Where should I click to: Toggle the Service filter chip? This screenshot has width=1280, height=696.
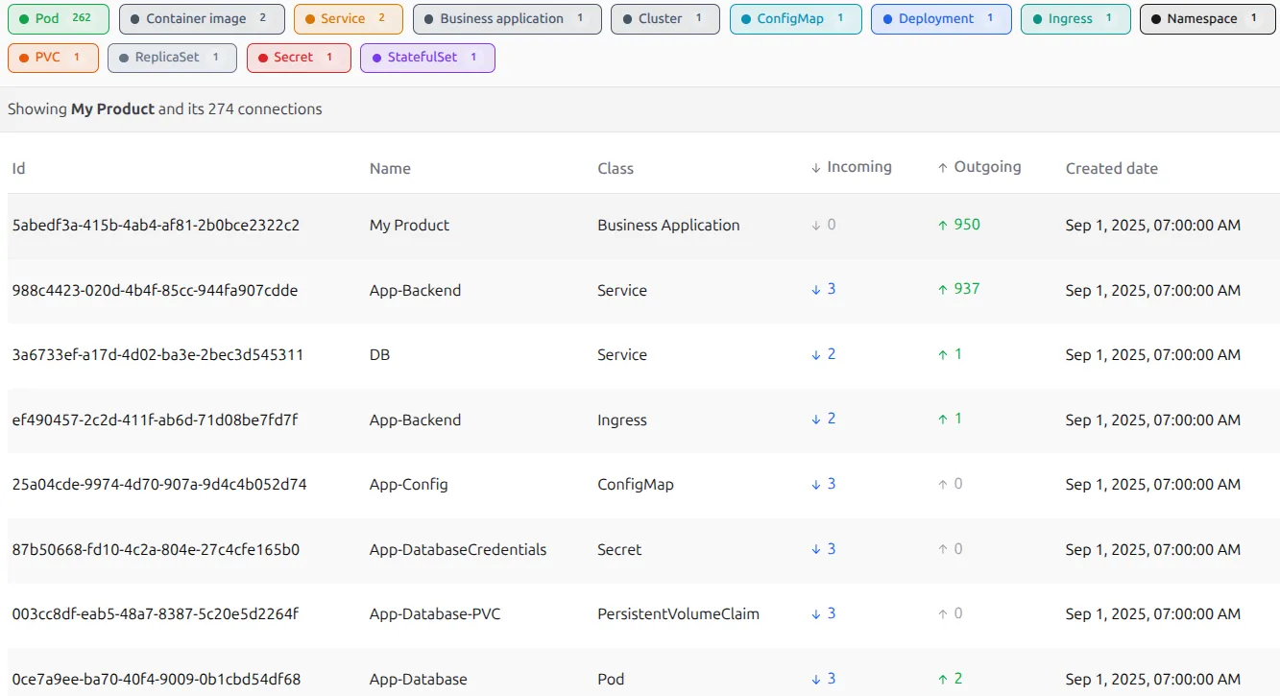(x=348, y=19)
